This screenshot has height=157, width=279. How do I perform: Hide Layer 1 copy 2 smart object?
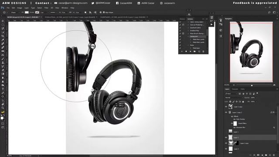pyautogui.click(x=226, y=113)
